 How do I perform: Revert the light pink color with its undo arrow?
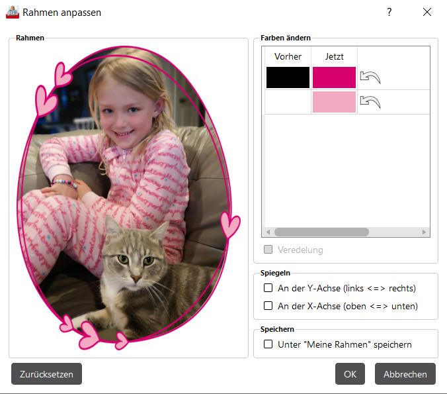370,102
